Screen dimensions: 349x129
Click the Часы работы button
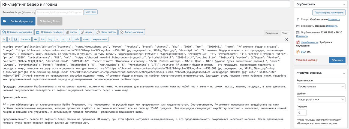(x=106, y=32)
